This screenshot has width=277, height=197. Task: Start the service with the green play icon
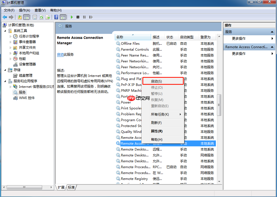point(72,17)
